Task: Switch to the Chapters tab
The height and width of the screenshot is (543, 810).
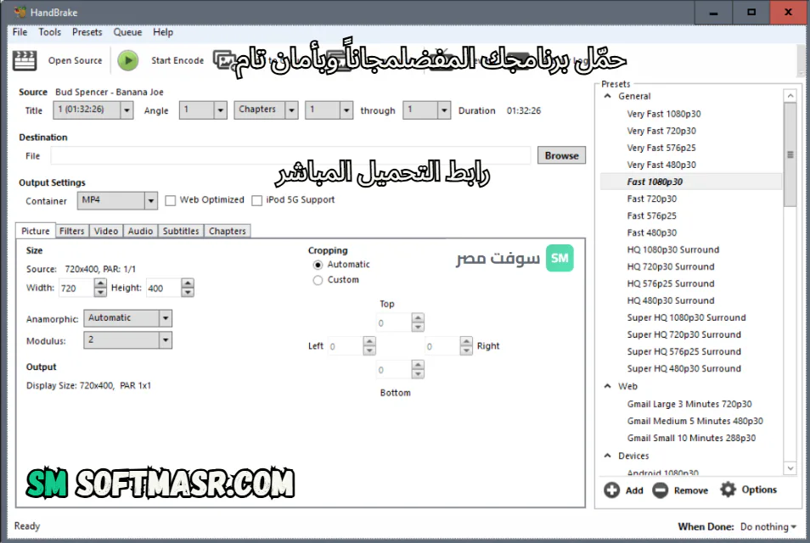Action: 228,231
